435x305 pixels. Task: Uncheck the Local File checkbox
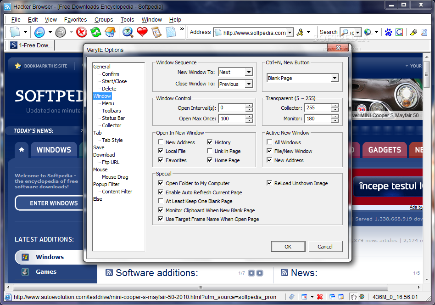click(x=160, y=151)
